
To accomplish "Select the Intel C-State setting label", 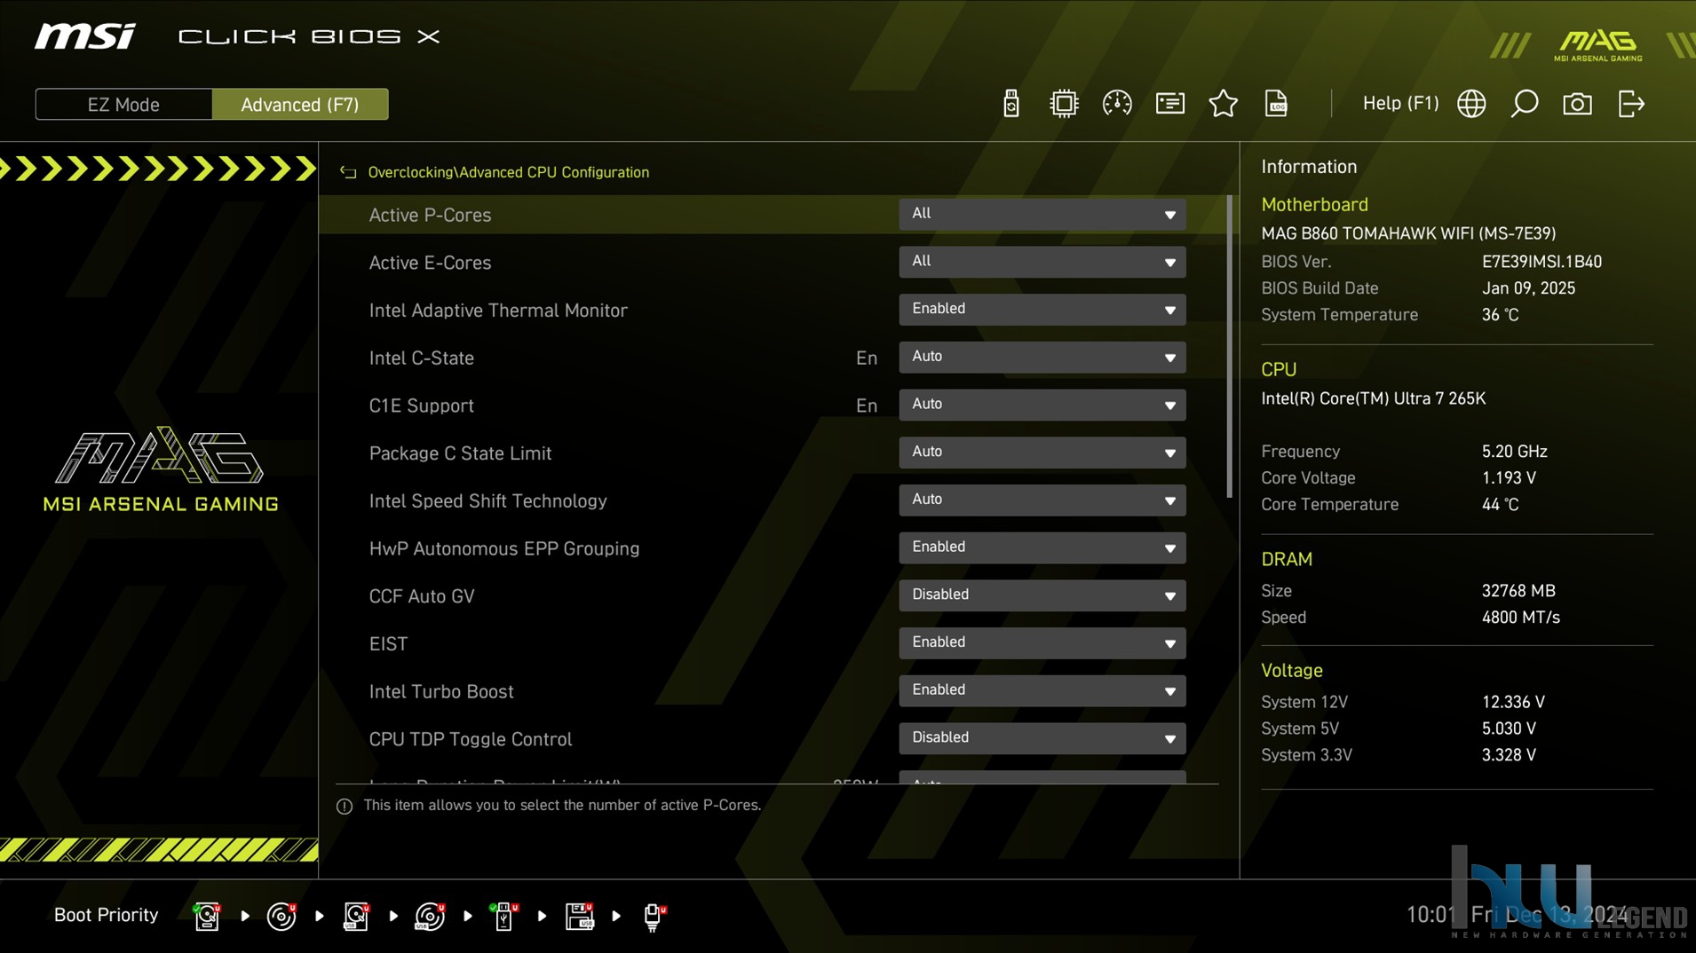I will pyautogui.click(x=421, y=358).
